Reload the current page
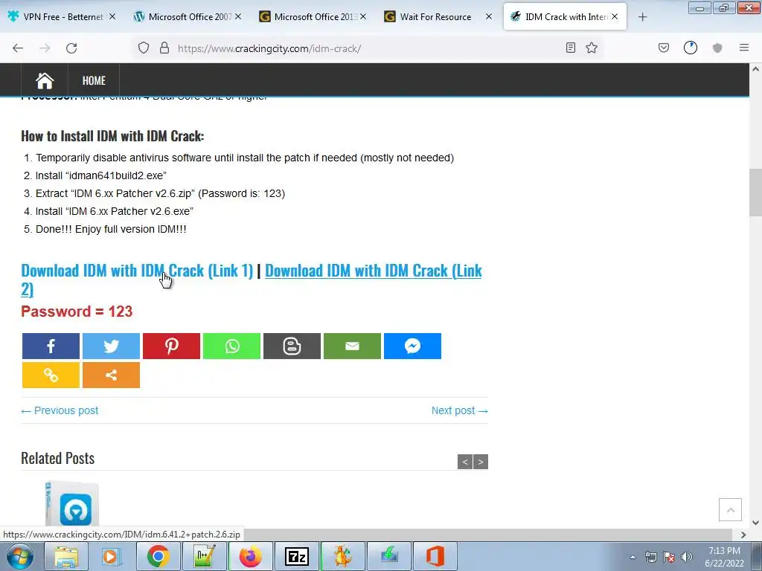Viewport: 762px width, 571px height. pos(71,48)
